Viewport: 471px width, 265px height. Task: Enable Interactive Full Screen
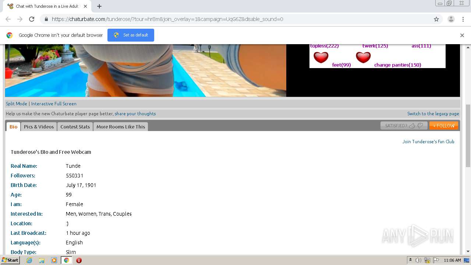coord(54,104)
